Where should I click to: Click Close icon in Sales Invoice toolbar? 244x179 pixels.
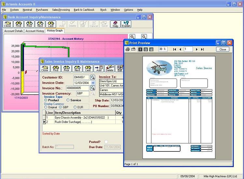pos(45,69)
